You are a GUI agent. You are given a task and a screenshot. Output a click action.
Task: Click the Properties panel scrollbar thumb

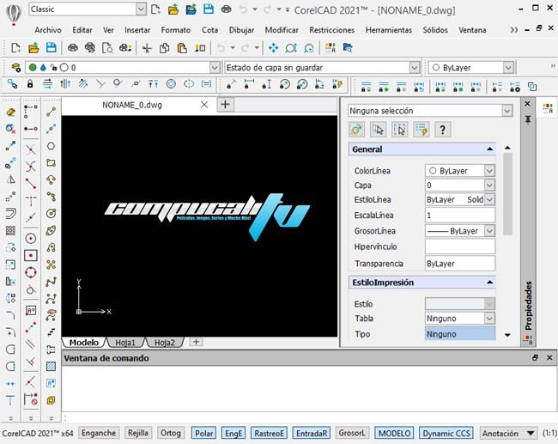click(508, 194)
